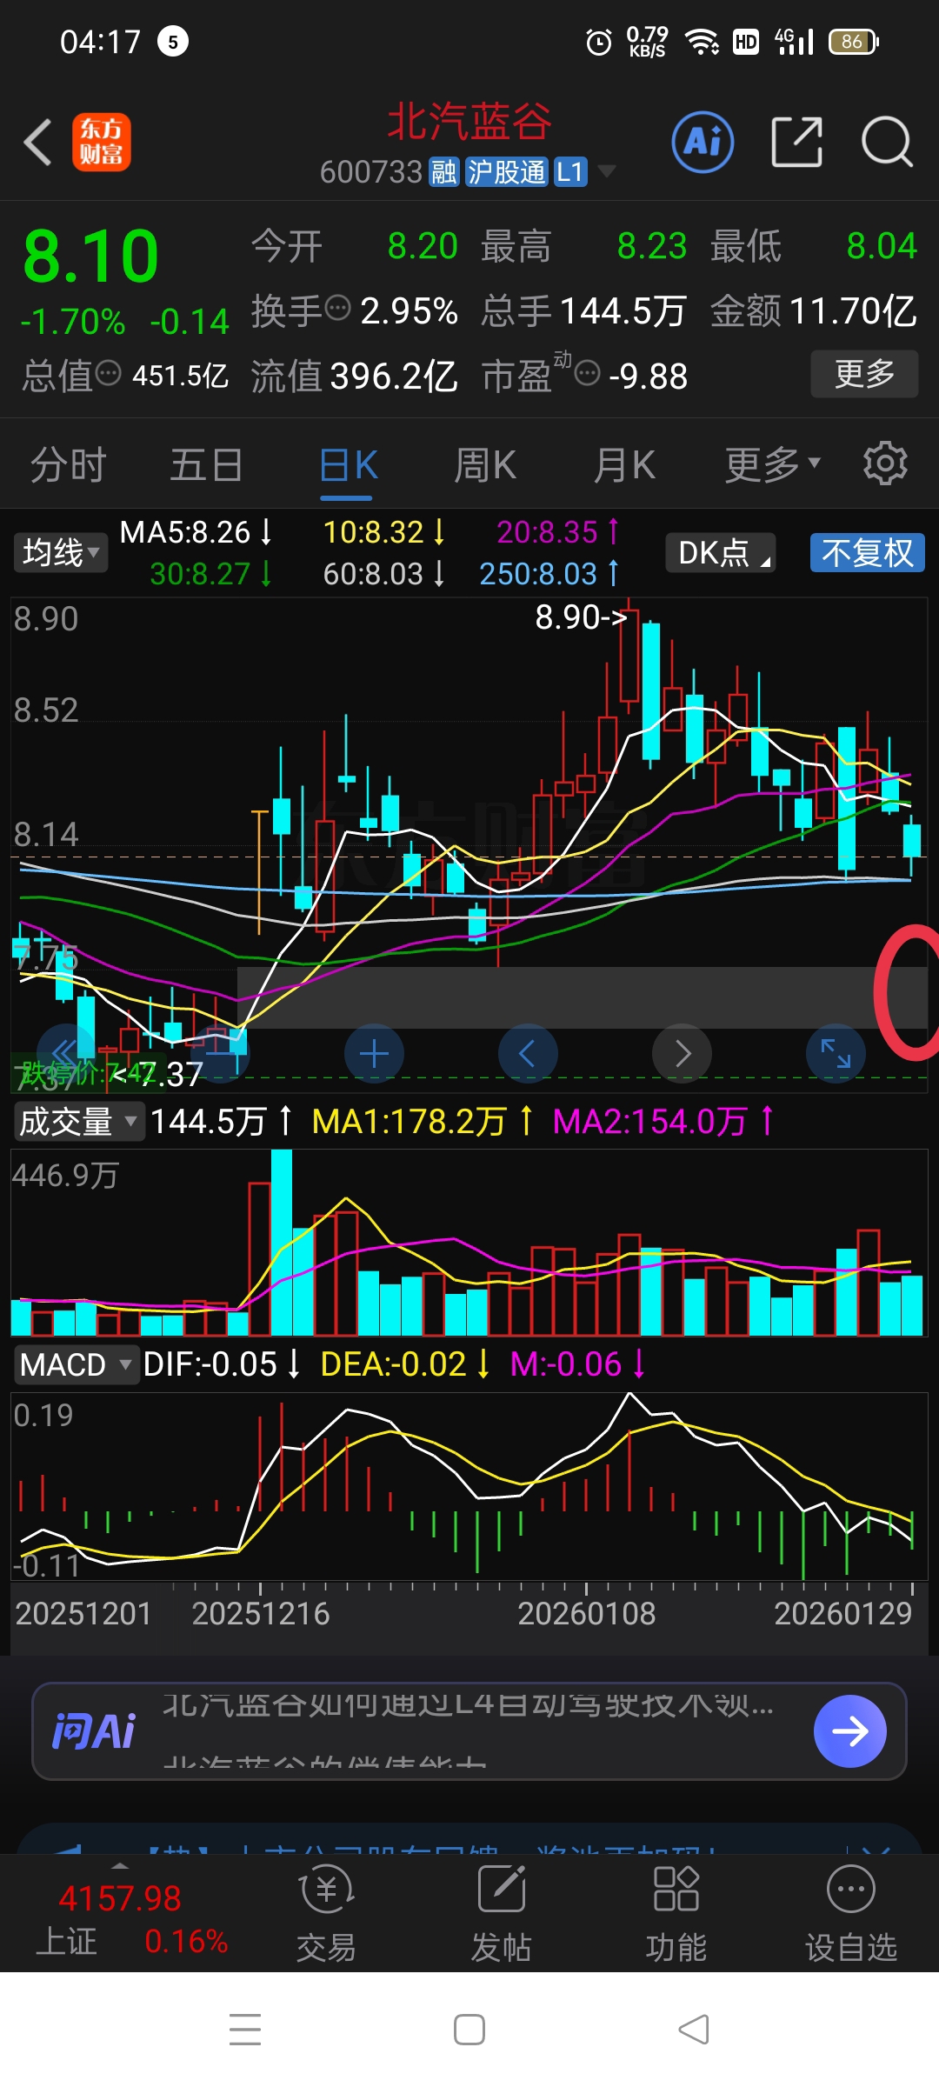The height and width of the screenshot is (2087, 939).
Task: Tap stock code 600733
Action: [x=370, y=171]
